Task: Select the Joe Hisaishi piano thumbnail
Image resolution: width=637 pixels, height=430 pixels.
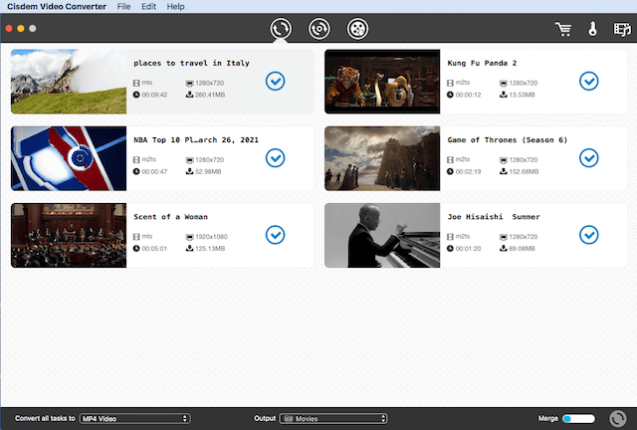Action: click(382, 235)
